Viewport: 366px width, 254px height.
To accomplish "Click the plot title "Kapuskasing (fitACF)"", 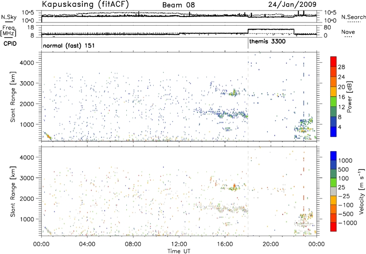I will [85, 4].
